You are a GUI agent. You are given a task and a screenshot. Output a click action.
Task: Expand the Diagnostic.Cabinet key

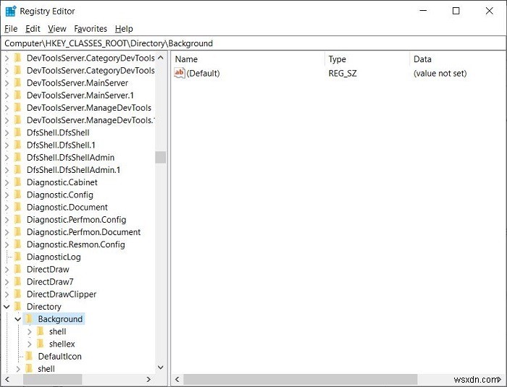(7, 182)
